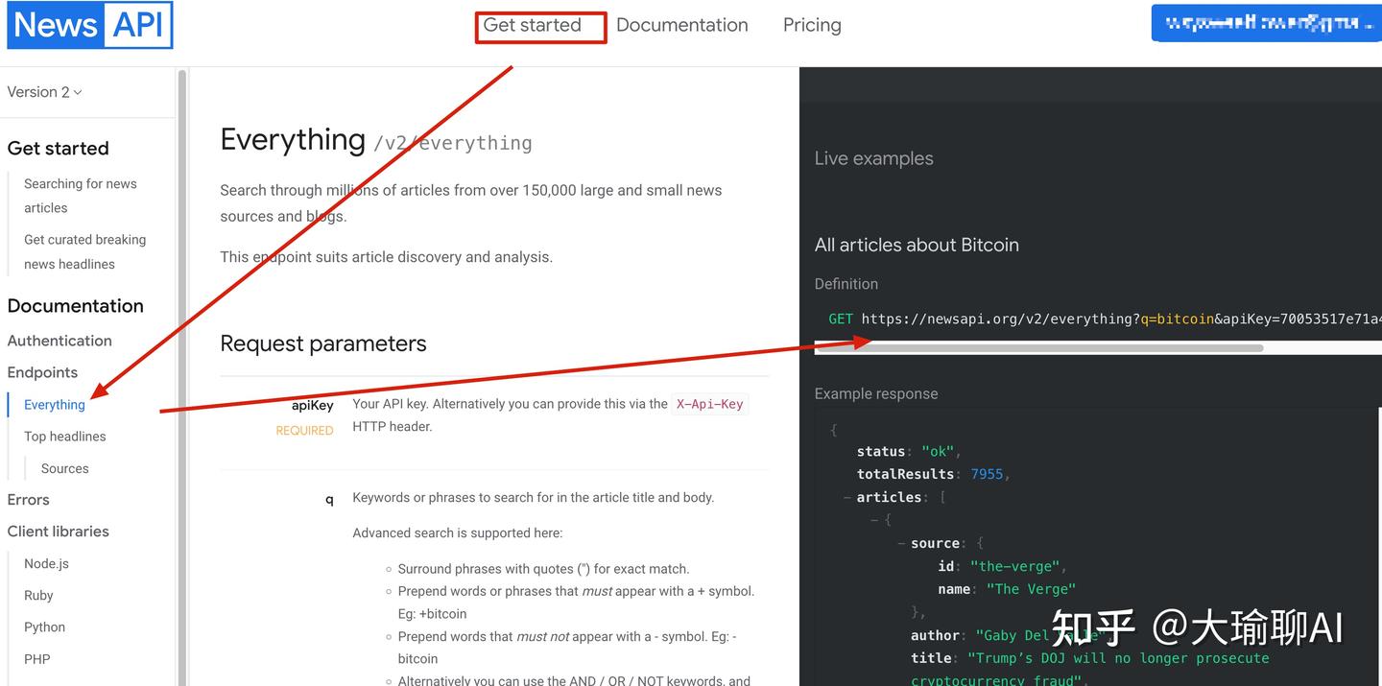Open the Get started menu item
The image size is (1382, 686).
[x=533, y=26]
